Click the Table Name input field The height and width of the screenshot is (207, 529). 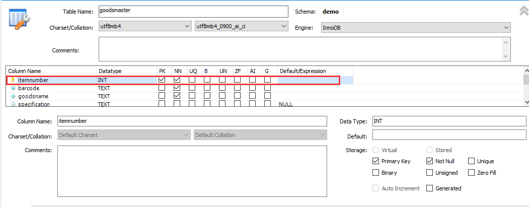pos(193,11)
